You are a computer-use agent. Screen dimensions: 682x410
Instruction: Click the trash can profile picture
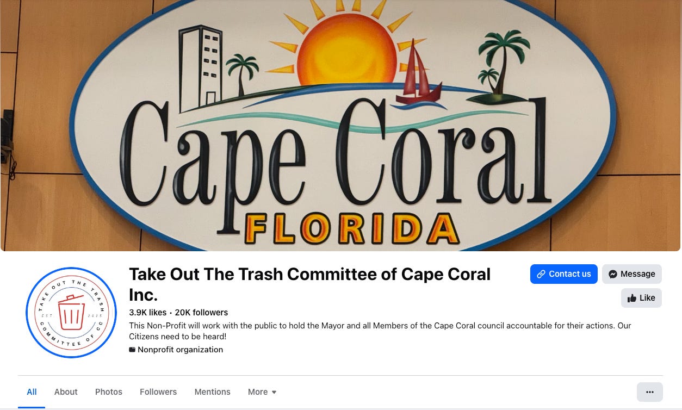(71, 313)
